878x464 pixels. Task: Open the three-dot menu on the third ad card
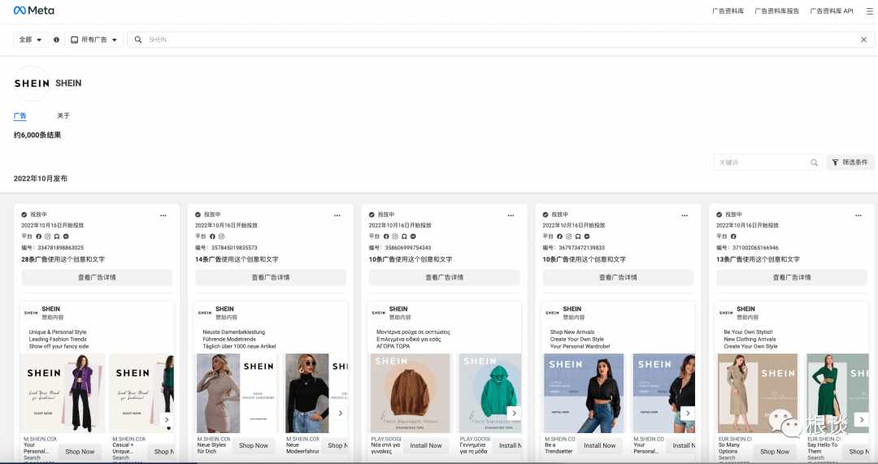pyautogui.click(x=511, y=215)
